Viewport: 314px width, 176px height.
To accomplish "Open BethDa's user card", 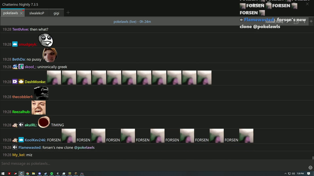I will (x=19, y=59).
